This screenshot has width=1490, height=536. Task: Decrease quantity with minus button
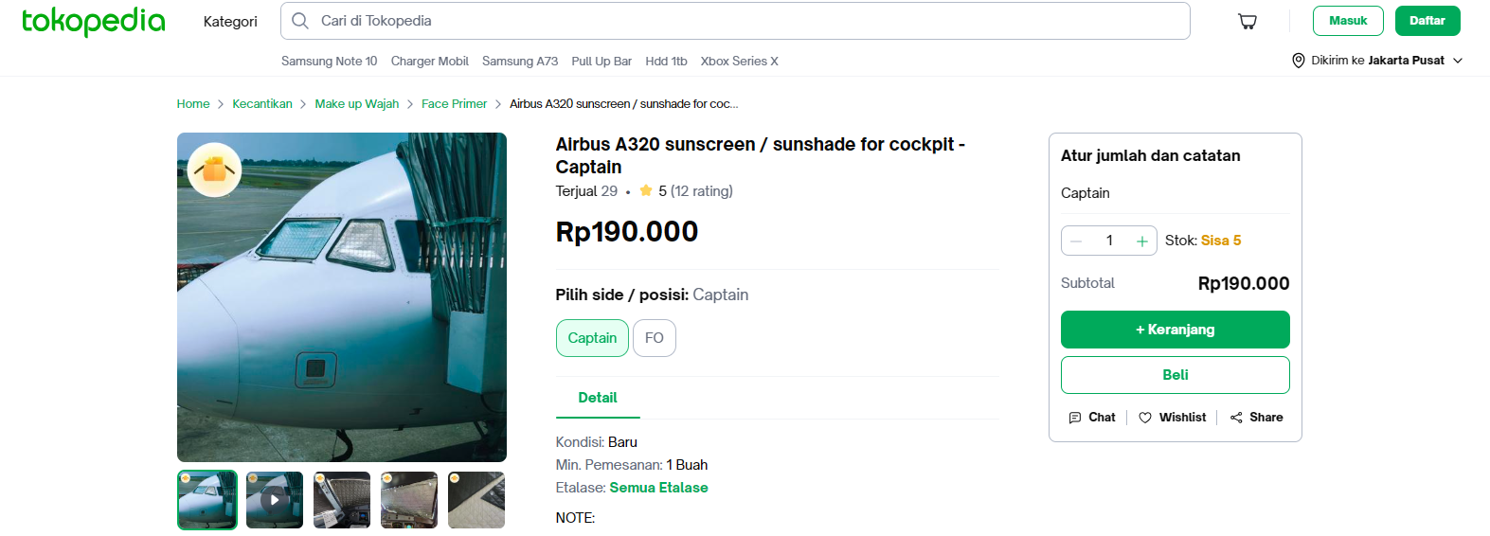click(1076, 241)
